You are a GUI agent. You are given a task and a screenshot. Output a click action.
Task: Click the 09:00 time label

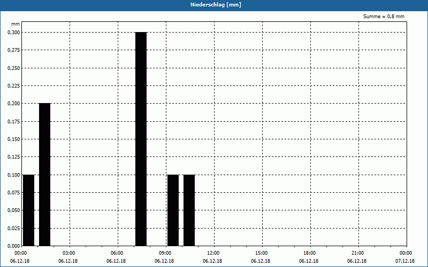coord(165,253)
